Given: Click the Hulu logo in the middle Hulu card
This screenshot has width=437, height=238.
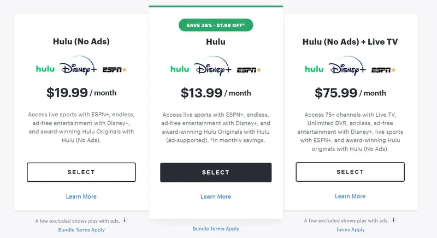Looking at the screenshot, I should [x=179, y=69].
